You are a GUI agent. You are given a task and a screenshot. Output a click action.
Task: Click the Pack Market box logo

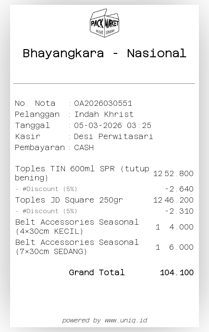pyautogui.click(x=104, y=23)
